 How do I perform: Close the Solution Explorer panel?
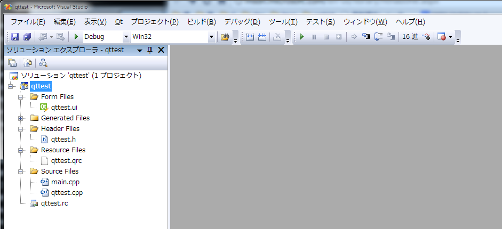tap(161, 50)
